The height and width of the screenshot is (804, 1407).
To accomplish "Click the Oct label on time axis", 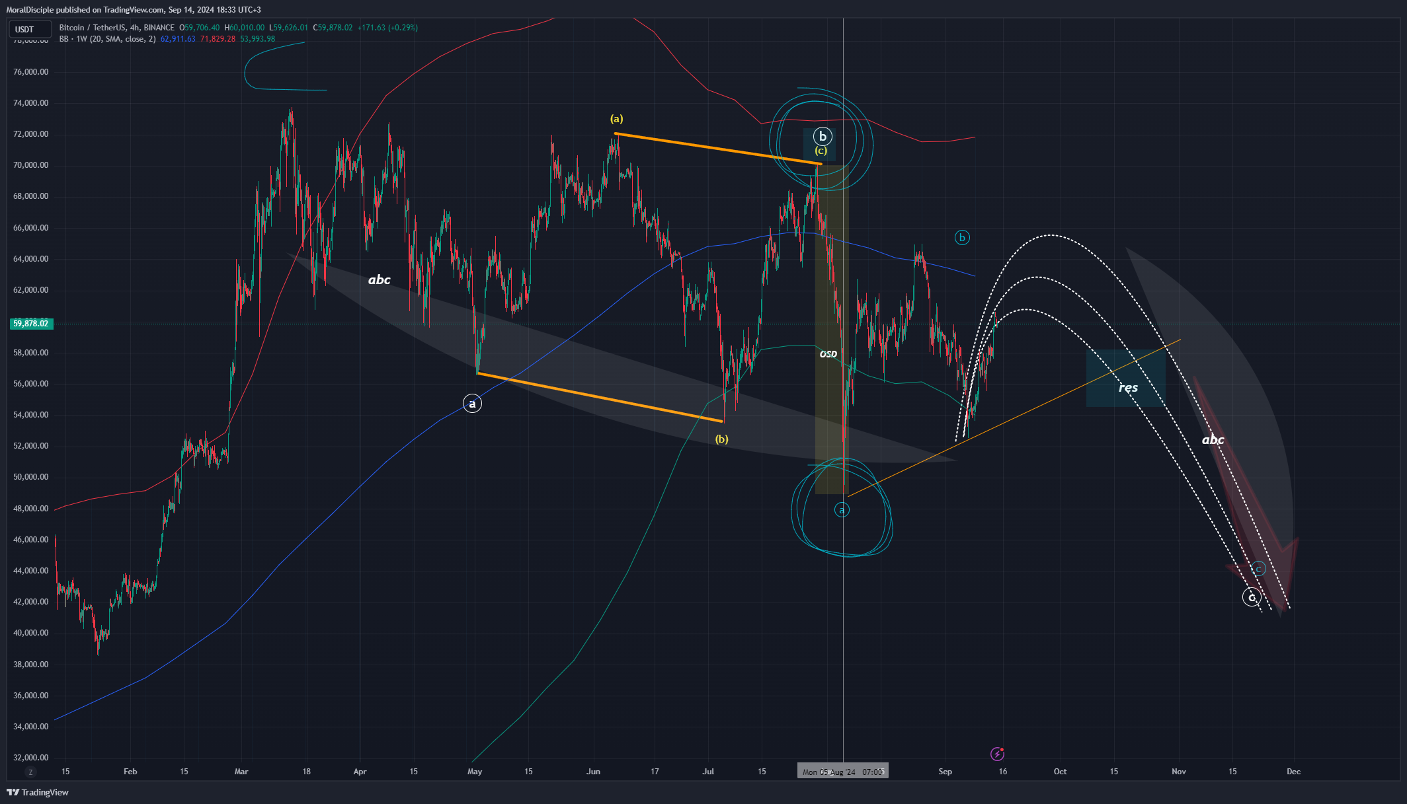I will pos(1060,772).
